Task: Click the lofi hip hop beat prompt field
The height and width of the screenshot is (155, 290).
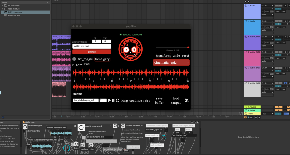Action: pos(91,46)
